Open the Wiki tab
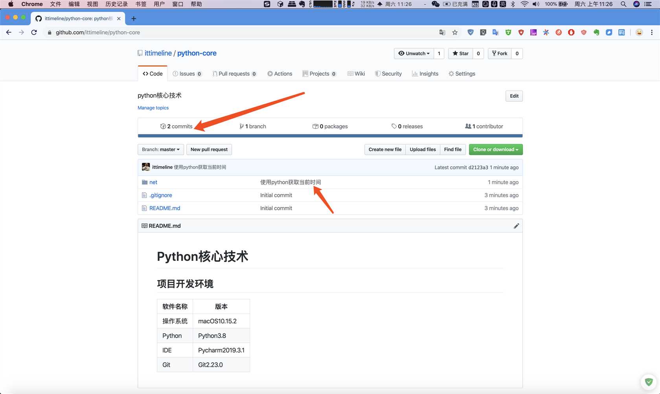Image resolution: width=660 pixels, height=394 pixels. [x=356, y=74]
